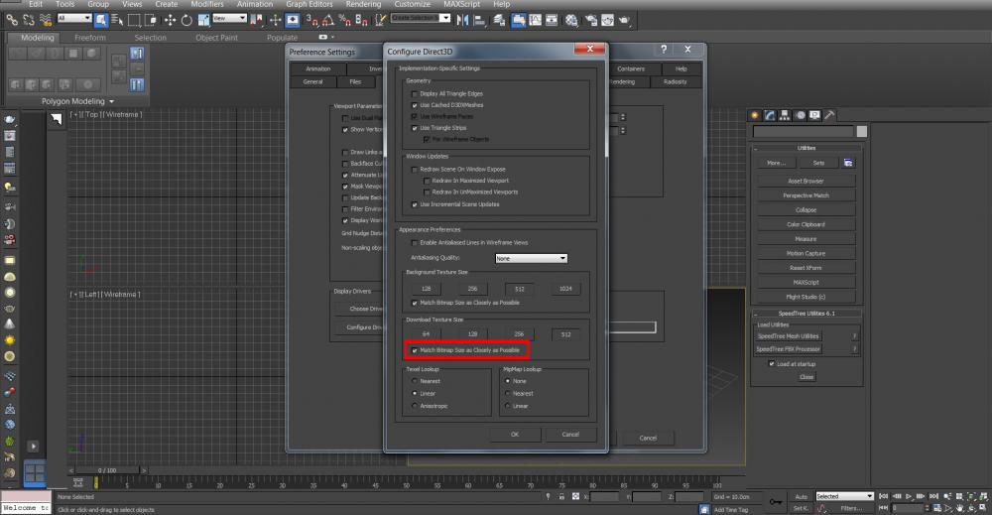Screen dimensions: 992x515
Task: Click the Asset Browser utility button
Action: pyautogui.click(x=806, y=181)
